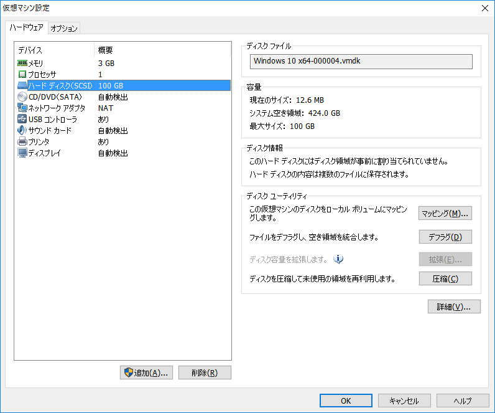
Task: Click the ディスクを圧縮して description text
Action: (322, 279)
